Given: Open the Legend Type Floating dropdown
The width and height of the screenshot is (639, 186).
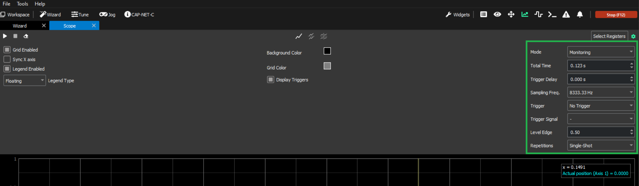Looking at the screenshot, I should point(24,81).
